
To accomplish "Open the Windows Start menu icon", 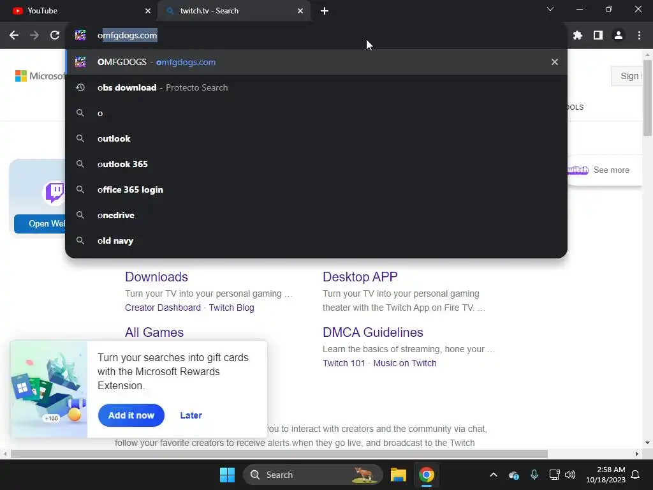I will coord(228,475).
